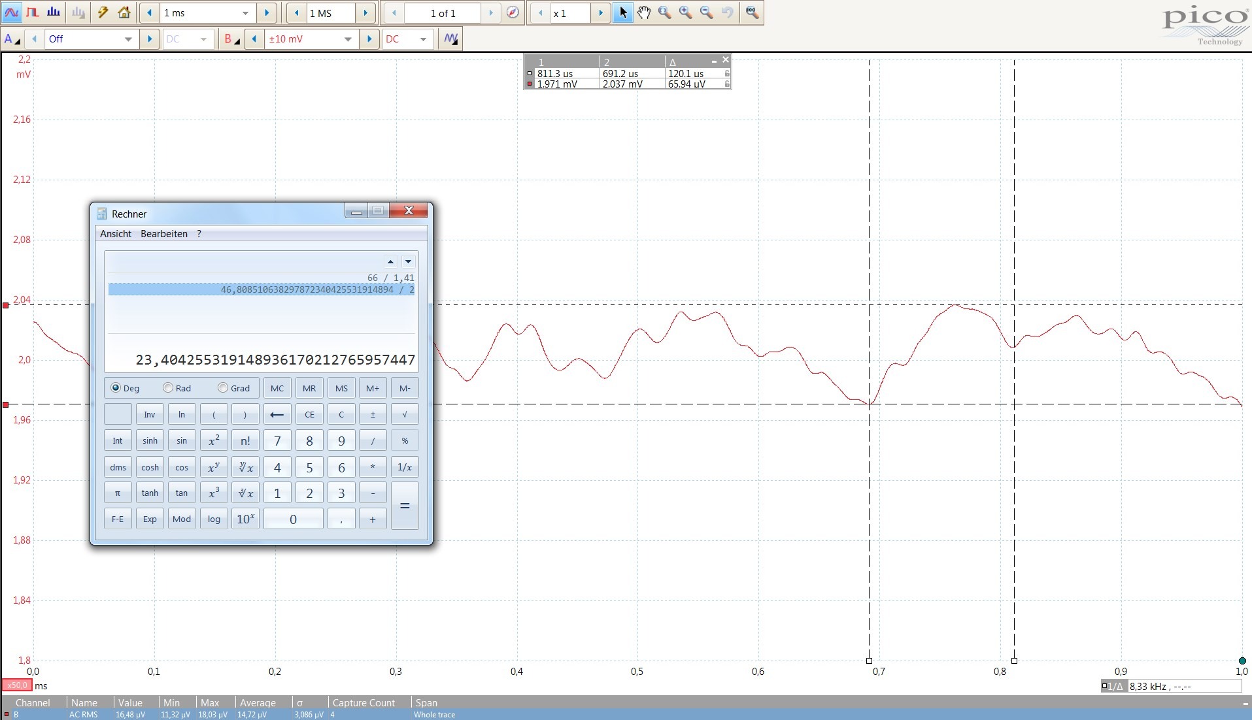Increase sample count right arrow

click(x=365, y=13)
